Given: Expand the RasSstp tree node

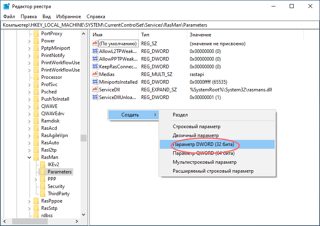Looking at the screenshot, I should point(30,209).
